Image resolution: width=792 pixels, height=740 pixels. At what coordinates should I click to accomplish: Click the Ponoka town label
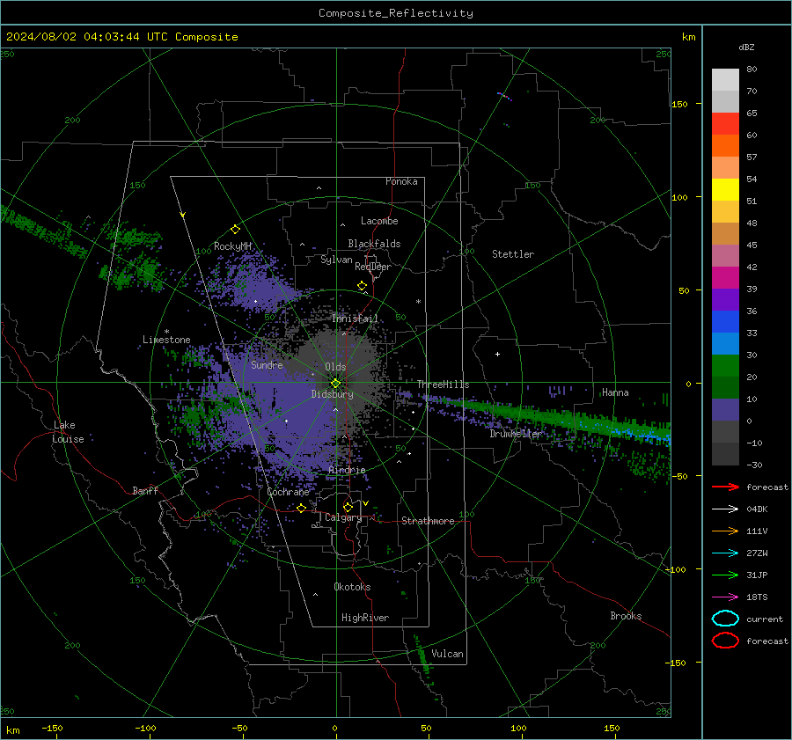[401, 181]
